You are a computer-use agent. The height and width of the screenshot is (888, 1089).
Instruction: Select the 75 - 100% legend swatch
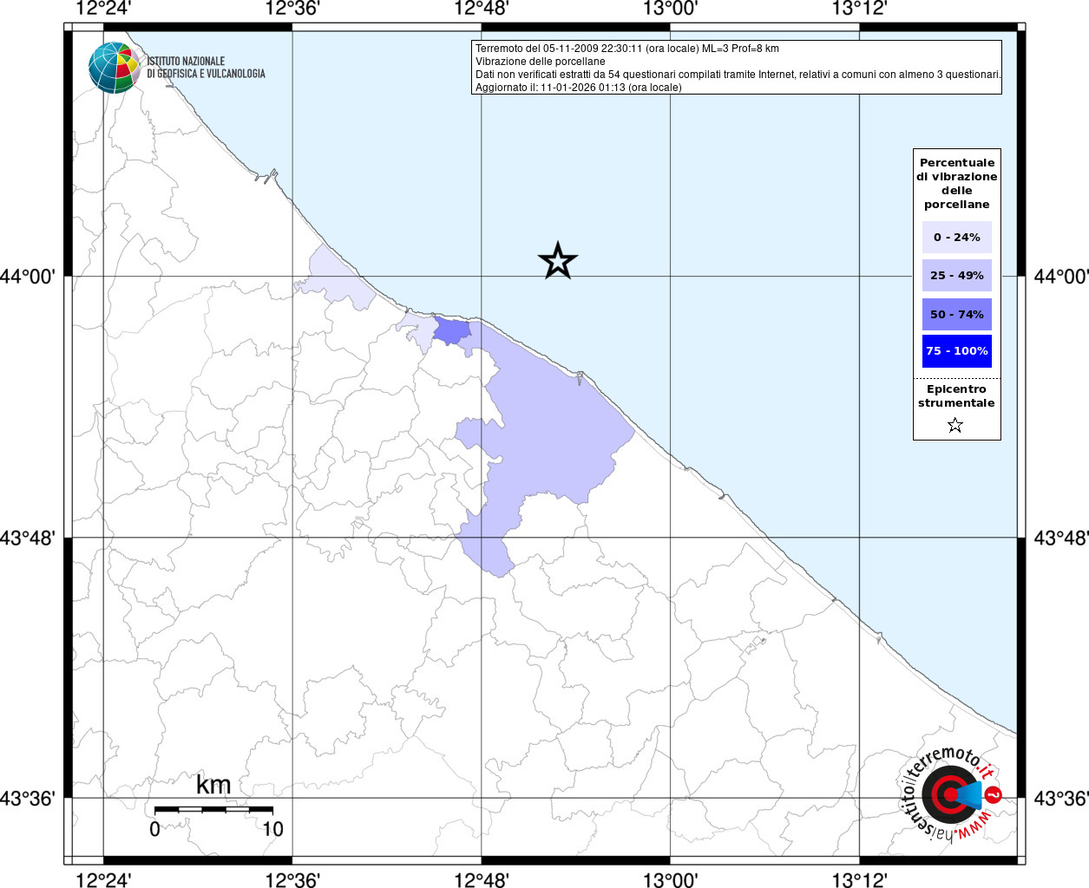(x=957, y=350)
